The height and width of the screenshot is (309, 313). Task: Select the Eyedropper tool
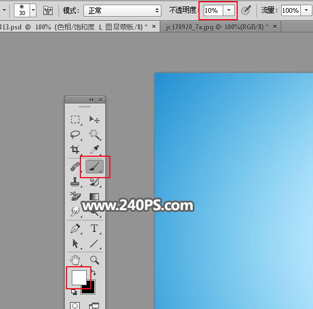coord(94,149)
